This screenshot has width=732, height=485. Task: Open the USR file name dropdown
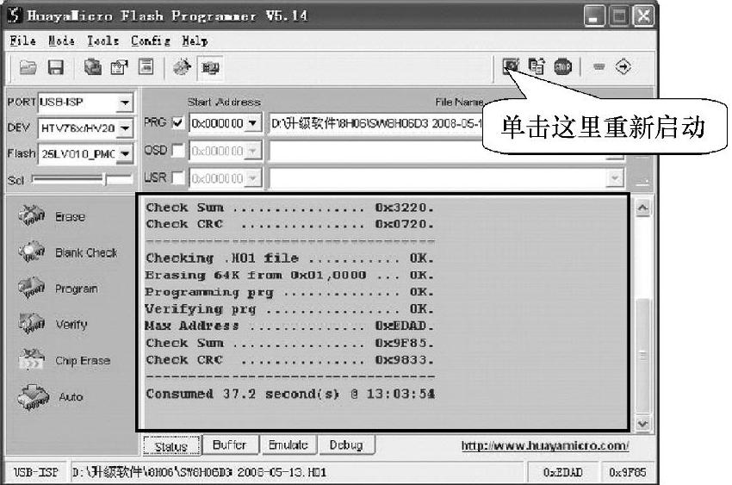[615, 177]
